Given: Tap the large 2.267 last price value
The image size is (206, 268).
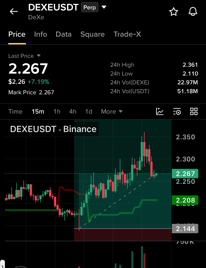Looking at the screenshot, I should 28,69.
